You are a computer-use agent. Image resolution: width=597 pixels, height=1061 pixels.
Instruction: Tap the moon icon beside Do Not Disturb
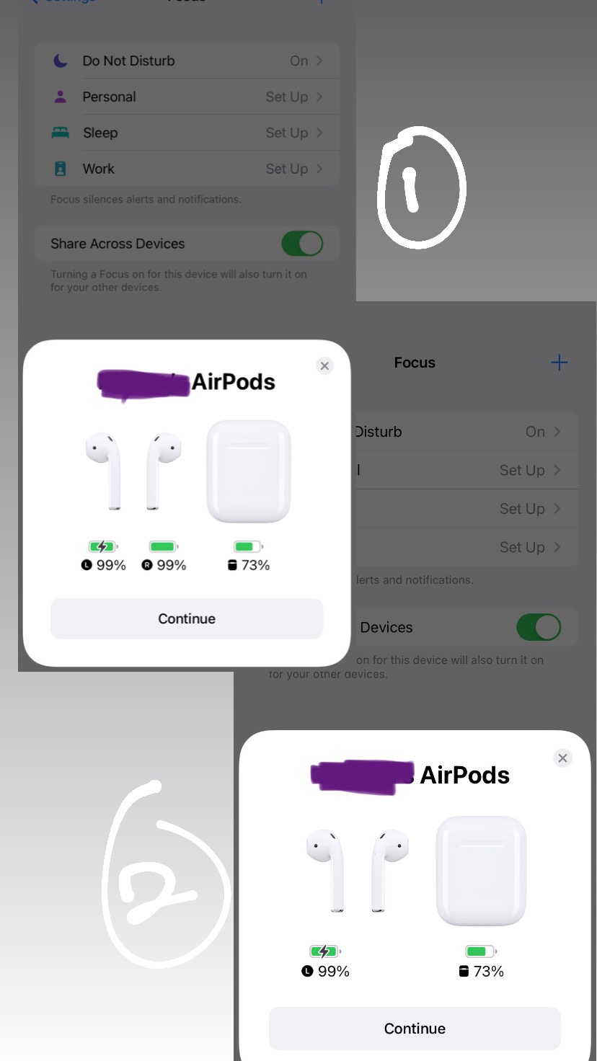click(61, 61)
